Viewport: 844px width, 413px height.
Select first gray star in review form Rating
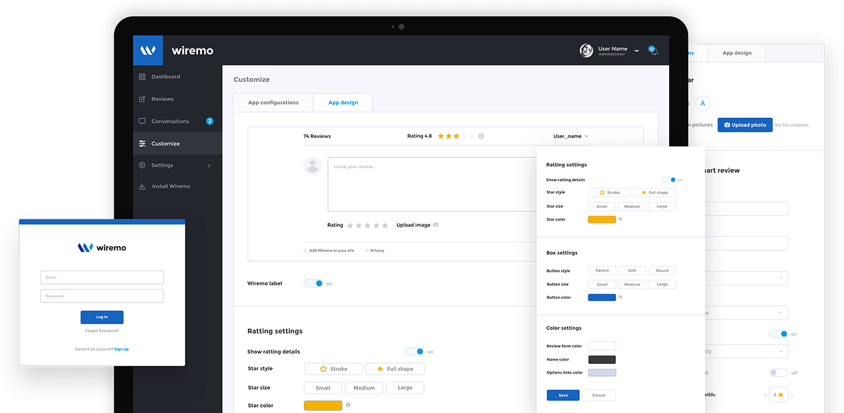click(350, 225)
